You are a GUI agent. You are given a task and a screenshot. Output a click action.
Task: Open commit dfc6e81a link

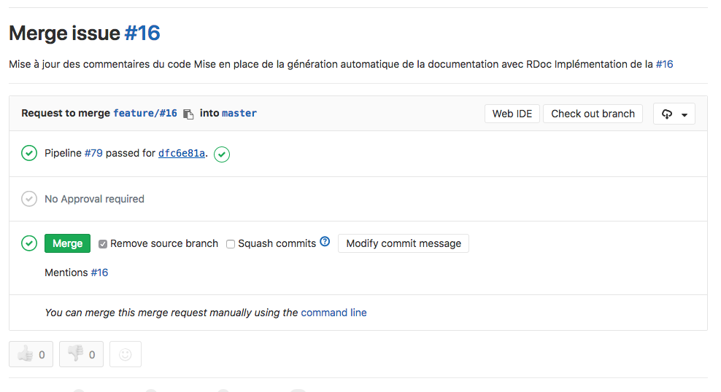pos(181,153)
